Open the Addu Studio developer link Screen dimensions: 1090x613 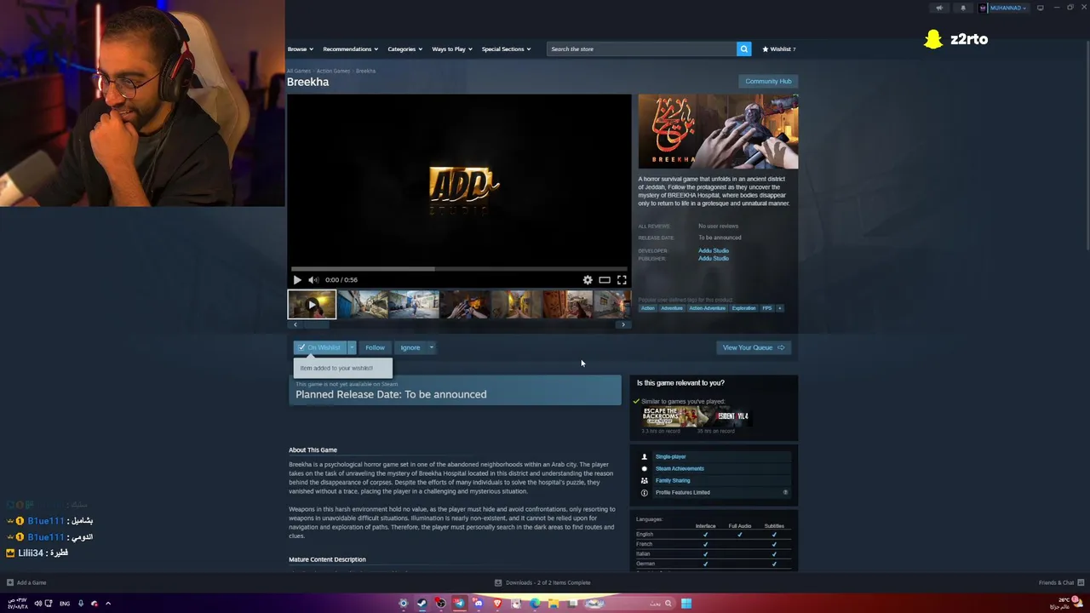pos(714,251)
